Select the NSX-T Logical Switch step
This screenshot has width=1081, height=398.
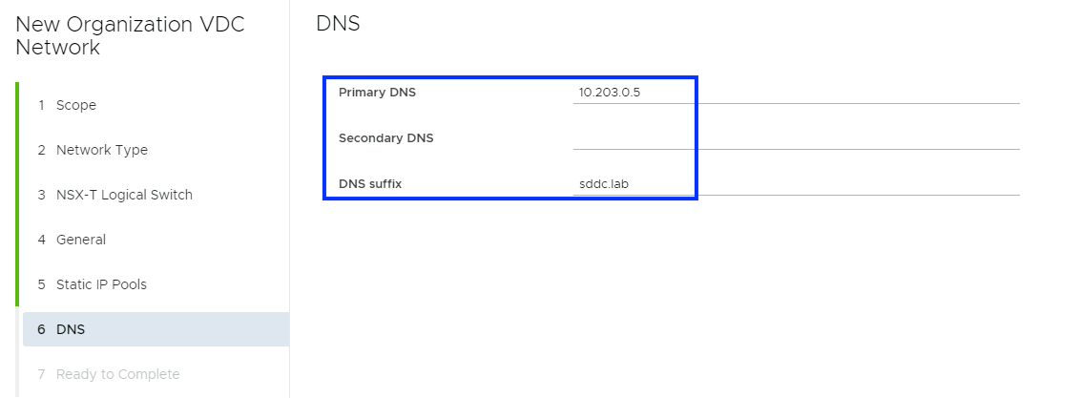124,195
